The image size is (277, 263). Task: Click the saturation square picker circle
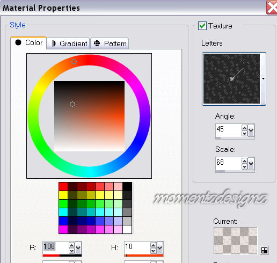[x=72, y=104]
